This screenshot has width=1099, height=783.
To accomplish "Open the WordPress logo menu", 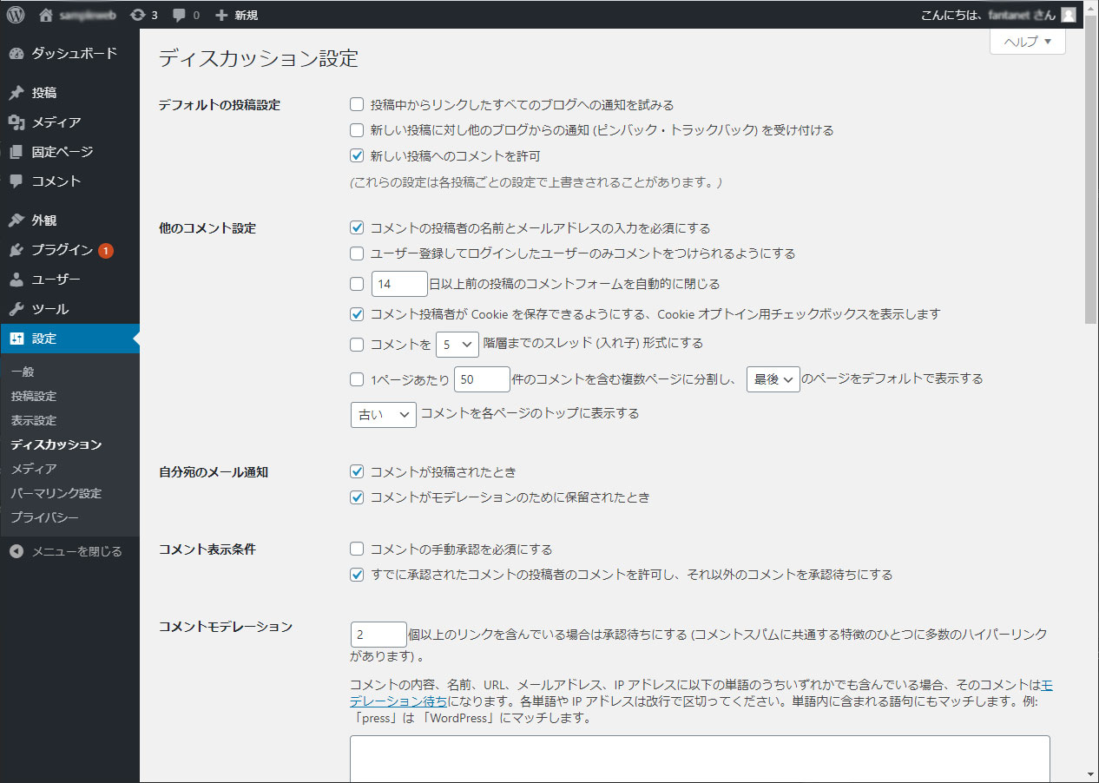I will point(16,14).
